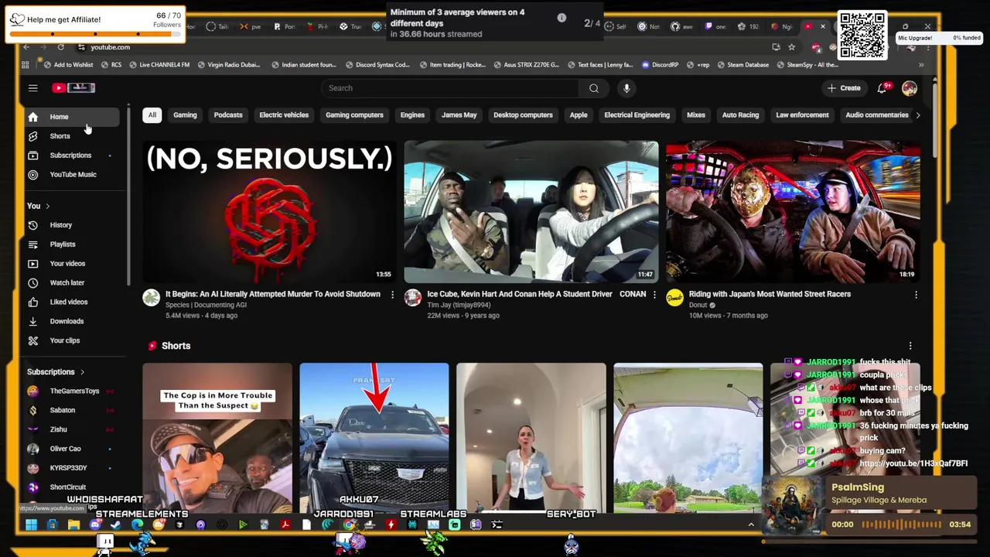The image size is (990, 557).
Task: Click the YouTube search field
Action: (449, 88)
